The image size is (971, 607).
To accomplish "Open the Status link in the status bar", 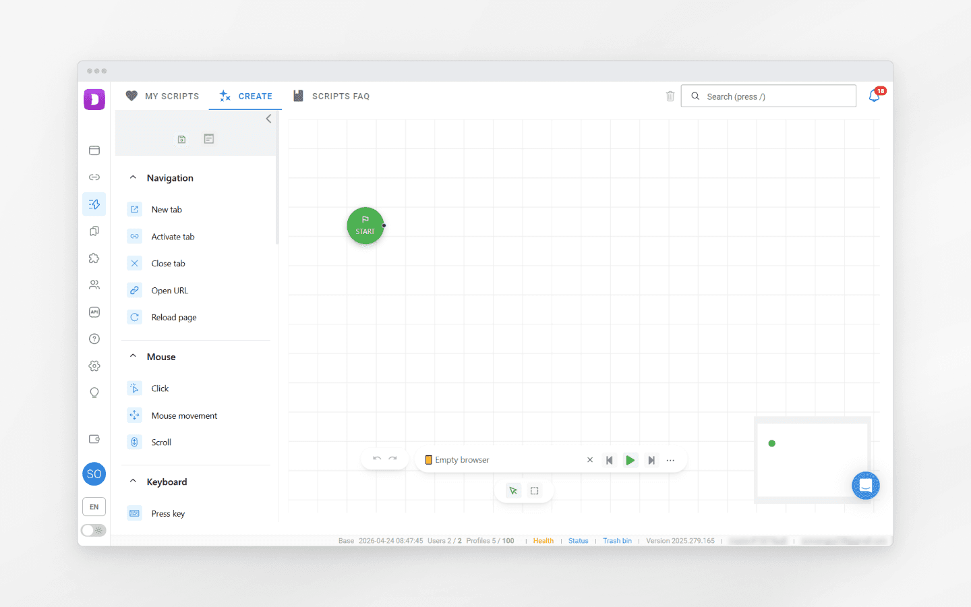I will pyautogui.click(x=579, y=541).
